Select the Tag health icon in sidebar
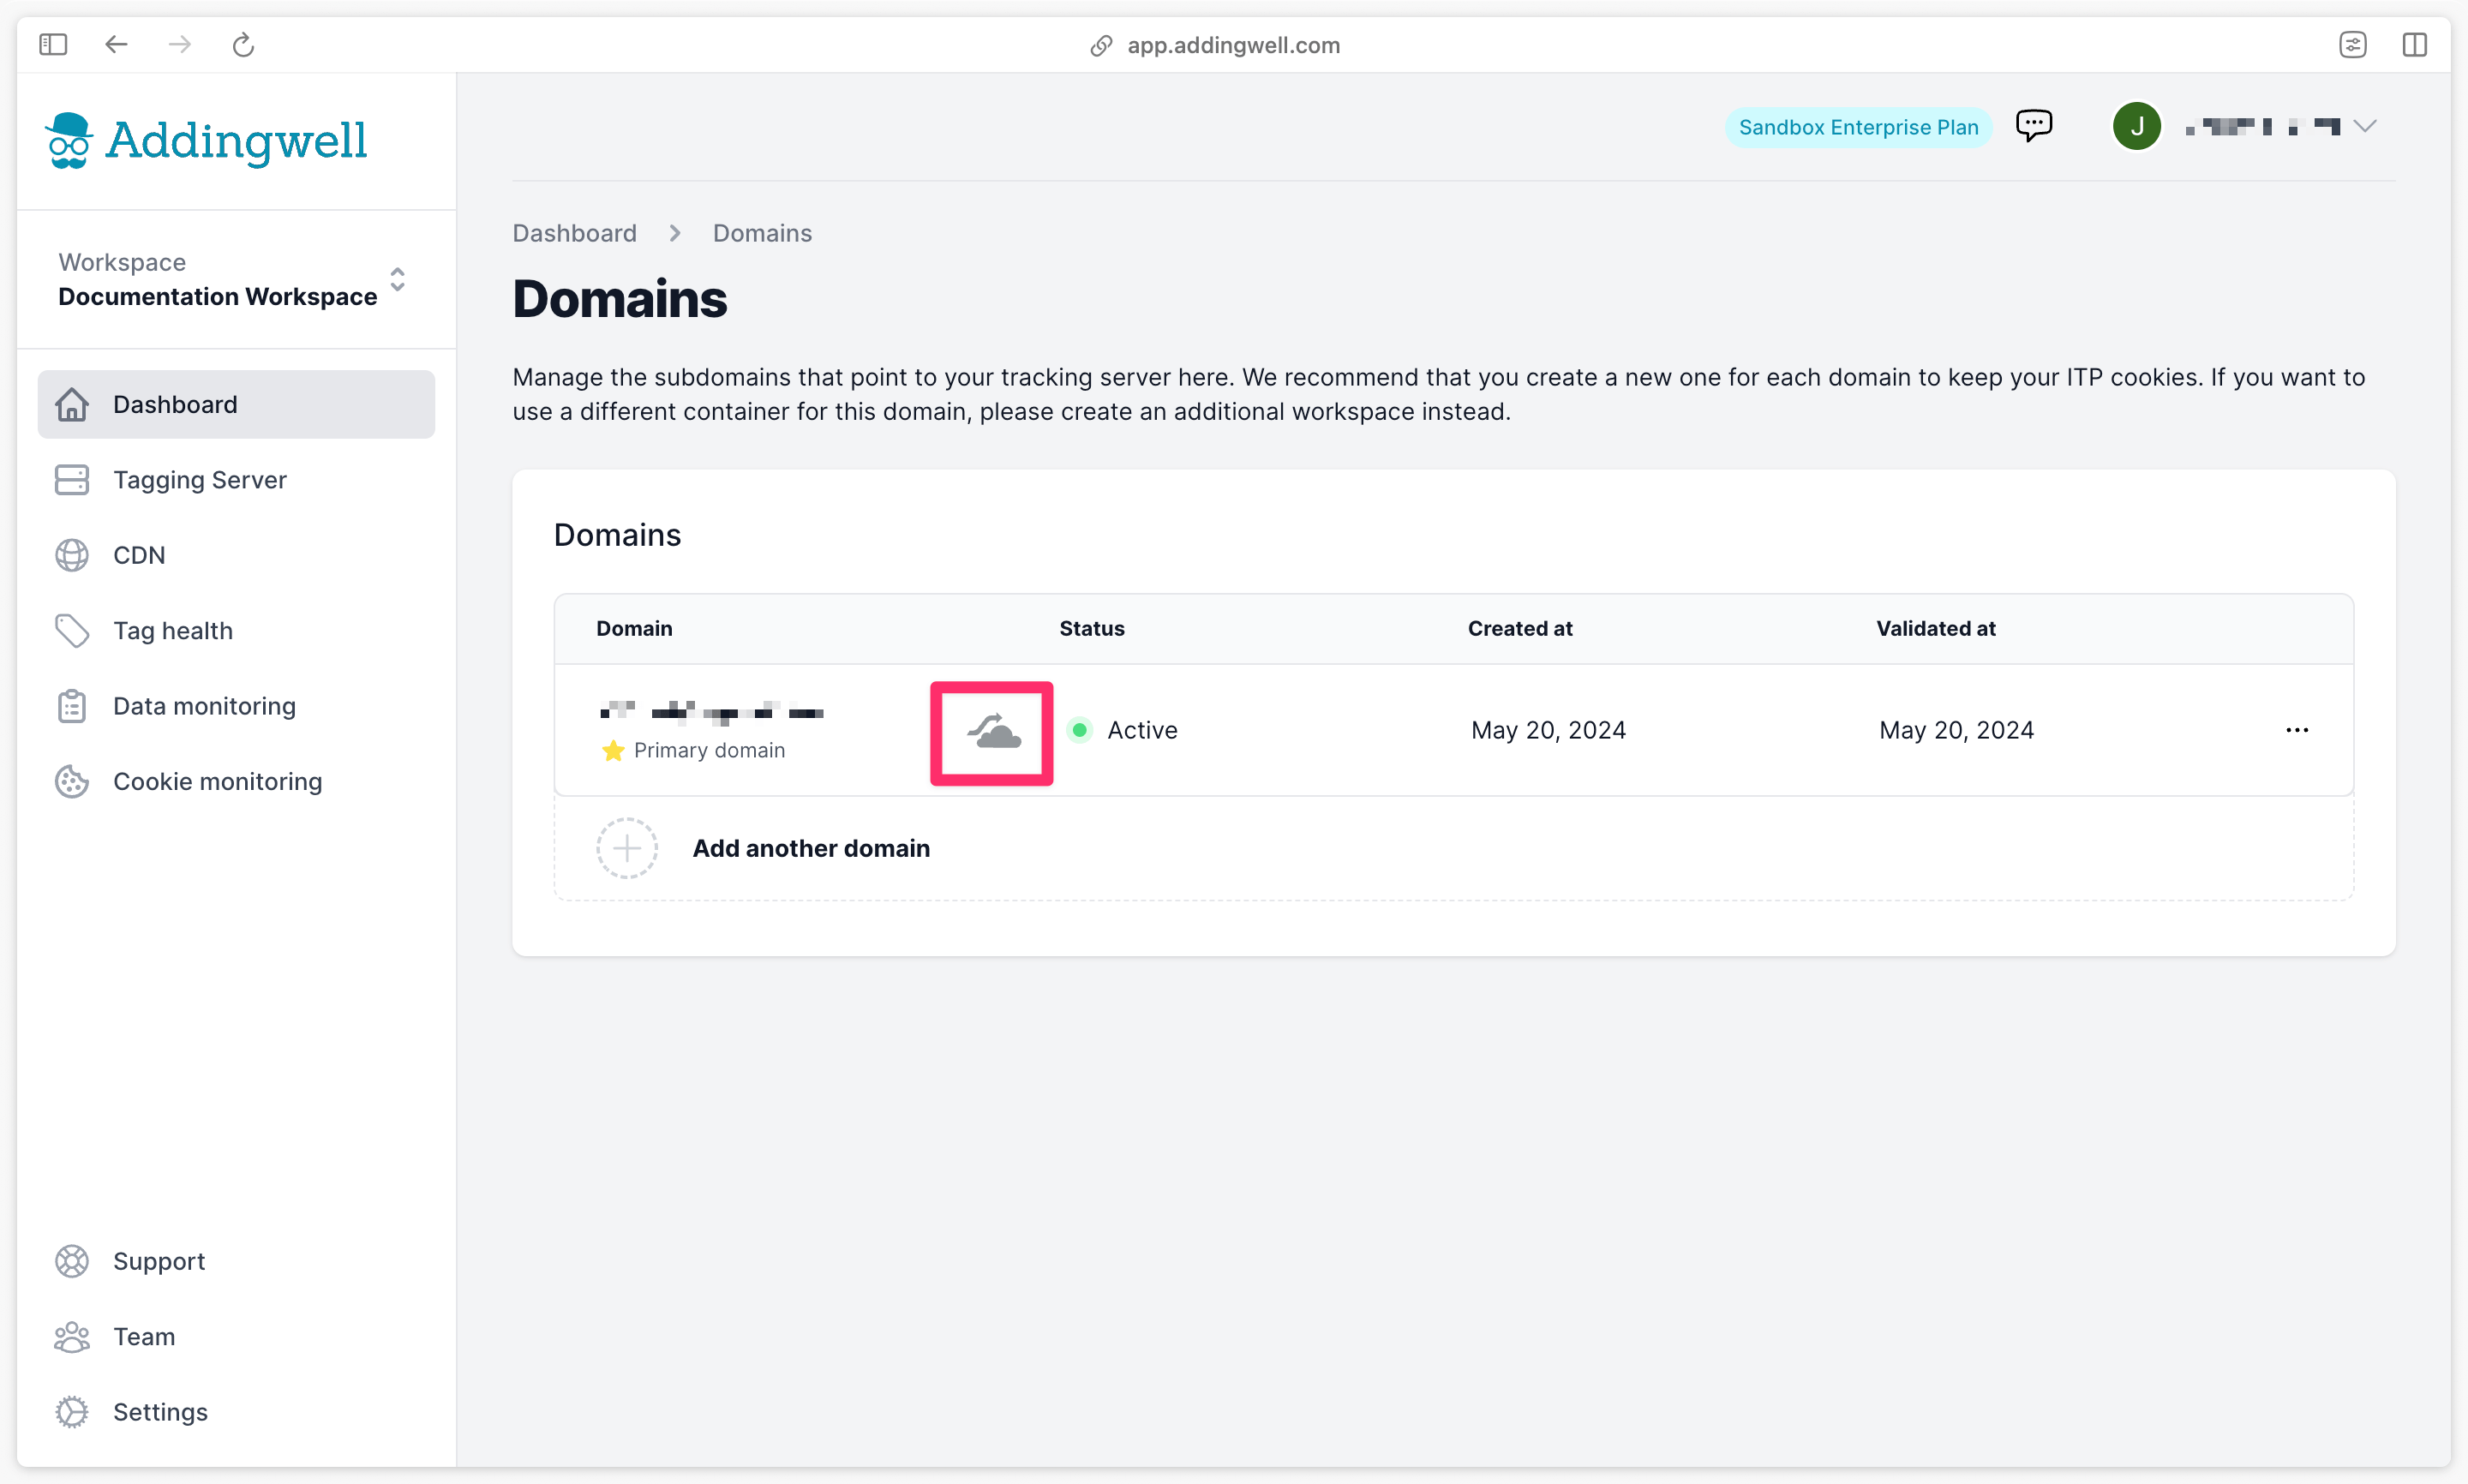This screenshot has height=1484, width=2468. tap(70, 629)
